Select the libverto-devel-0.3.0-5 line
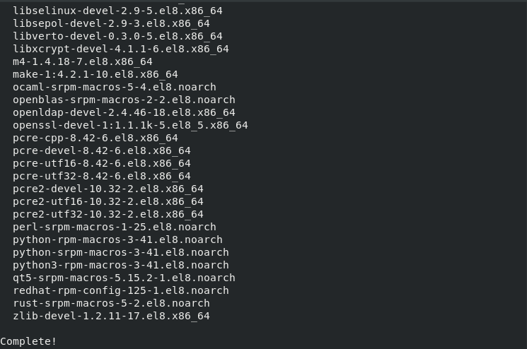The height and width of the screenshot is (349, 527). [117, 36]
